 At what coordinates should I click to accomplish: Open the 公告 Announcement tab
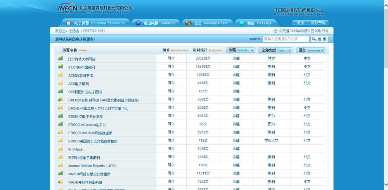(x=207, y=23)
